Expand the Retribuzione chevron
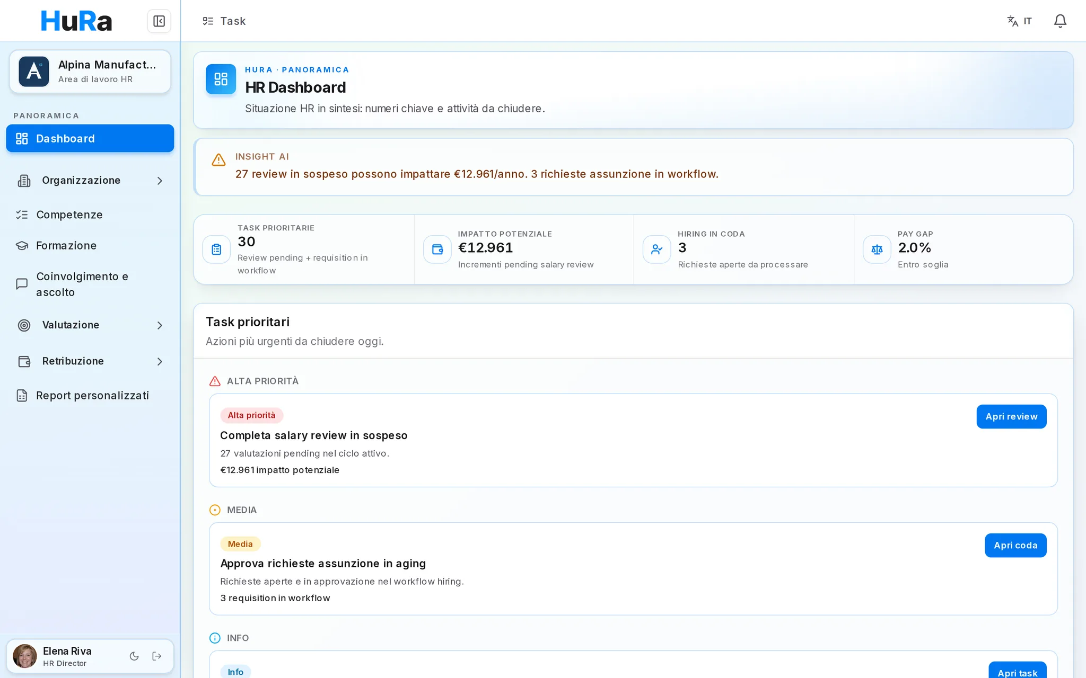 pyautogui.click(x=160, y=361)
